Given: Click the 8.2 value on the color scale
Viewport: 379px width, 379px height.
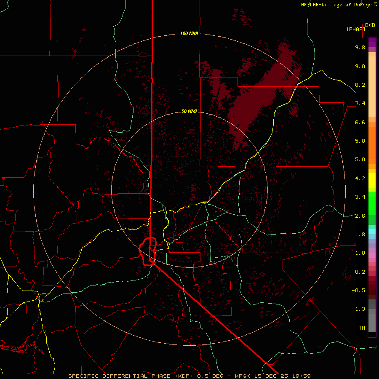Looking at the screenshot, I should [360, 85].
